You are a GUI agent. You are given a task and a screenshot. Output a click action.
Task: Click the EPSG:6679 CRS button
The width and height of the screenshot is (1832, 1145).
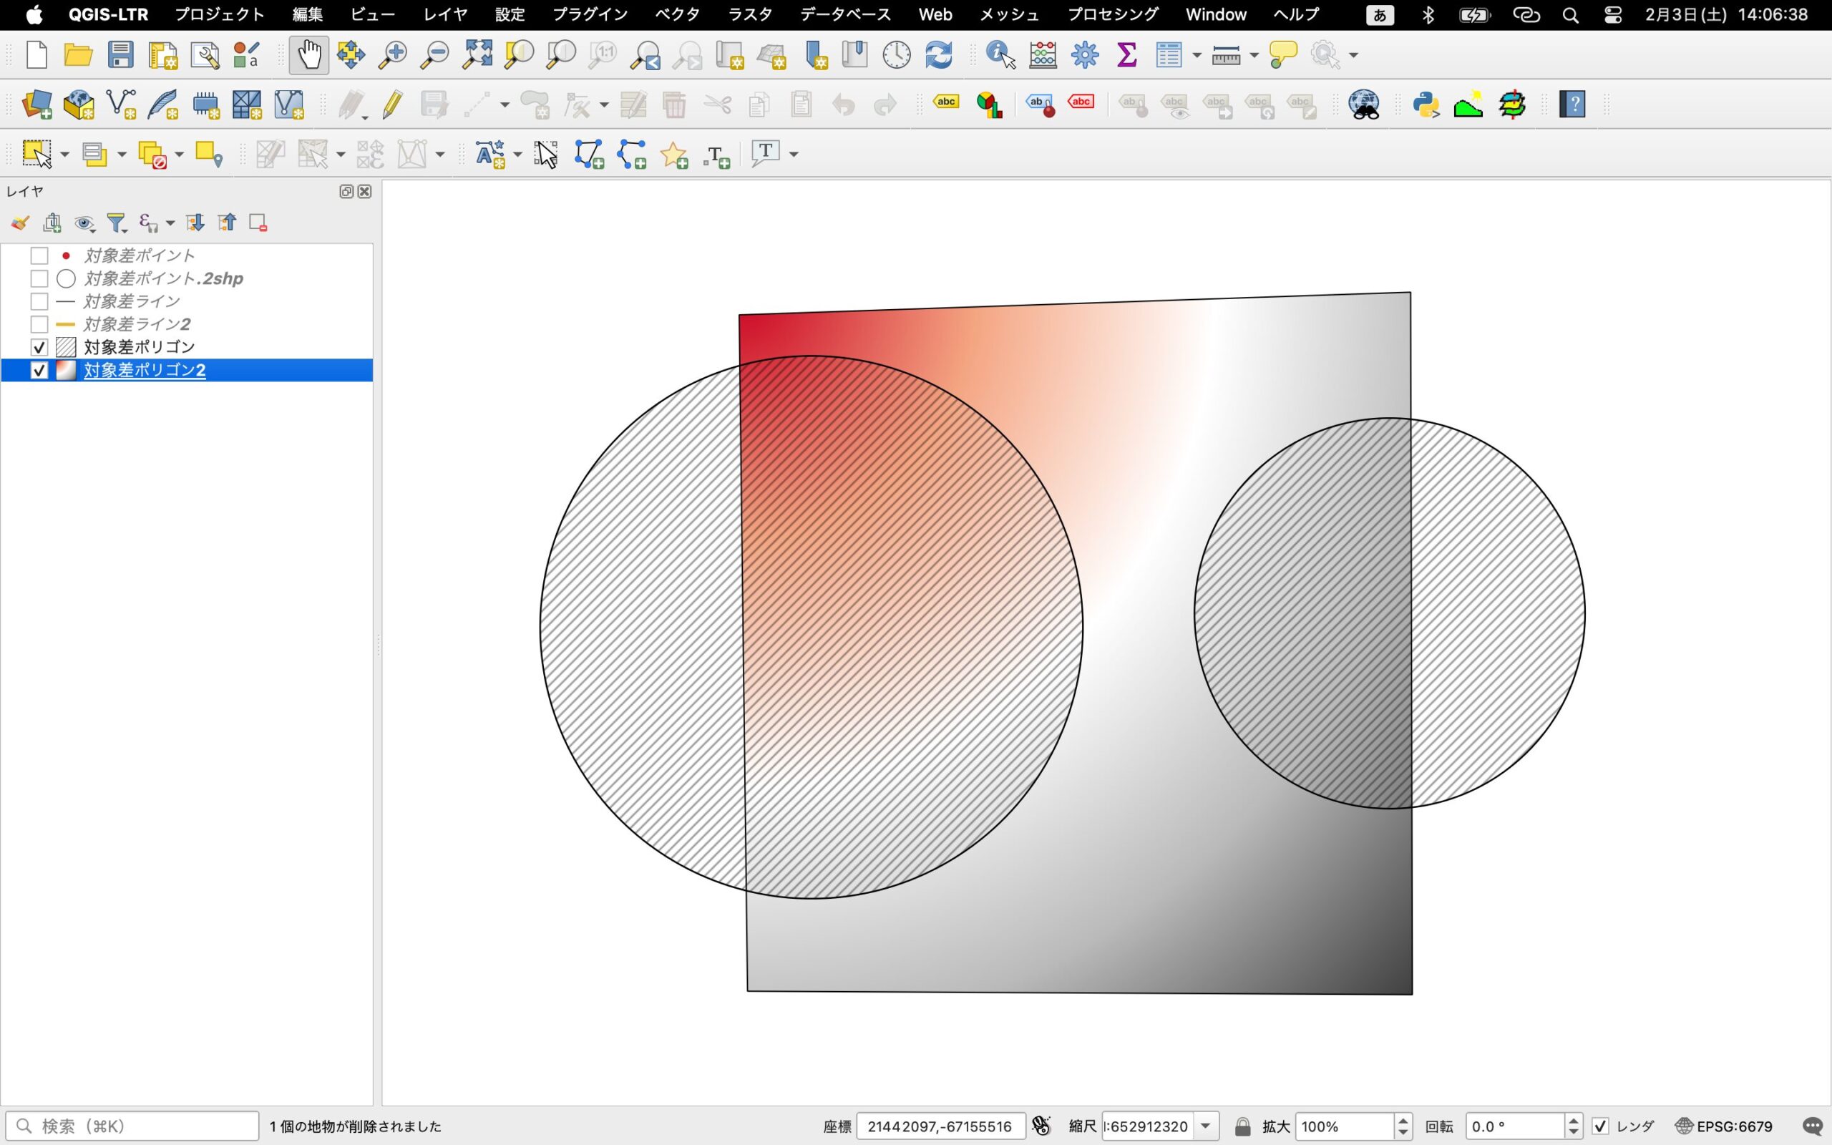(1725, 1126)
